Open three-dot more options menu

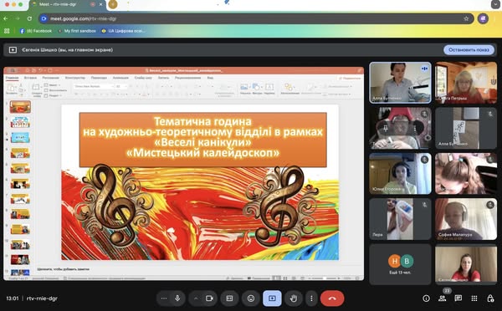(x=311, y=298)
